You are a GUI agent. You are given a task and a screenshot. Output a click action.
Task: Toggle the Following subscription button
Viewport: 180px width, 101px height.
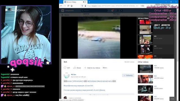[128, 75]
